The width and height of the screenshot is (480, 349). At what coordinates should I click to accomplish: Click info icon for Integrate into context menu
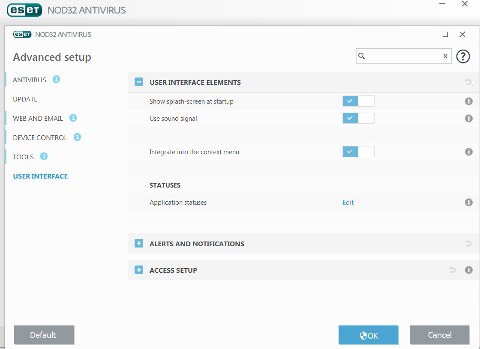pos(468,152)
